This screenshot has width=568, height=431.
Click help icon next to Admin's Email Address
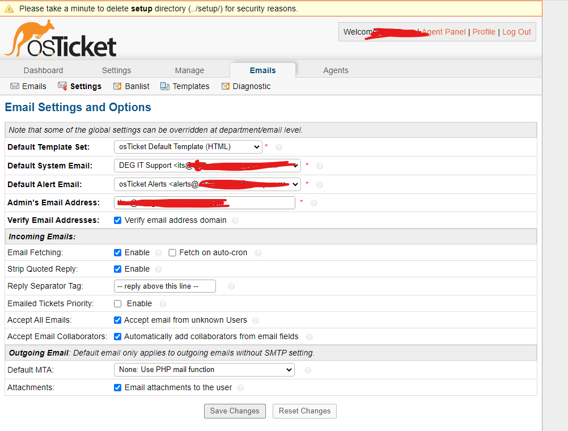click(314, 203)
